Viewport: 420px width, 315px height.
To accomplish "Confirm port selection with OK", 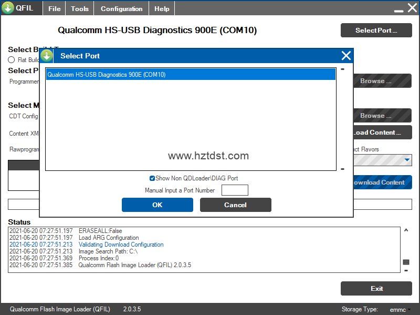I will [157, 205].
